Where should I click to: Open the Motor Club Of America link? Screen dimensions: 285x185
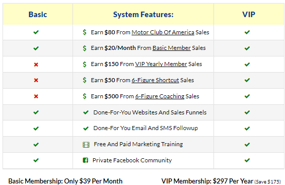click(x=163, y=32)
